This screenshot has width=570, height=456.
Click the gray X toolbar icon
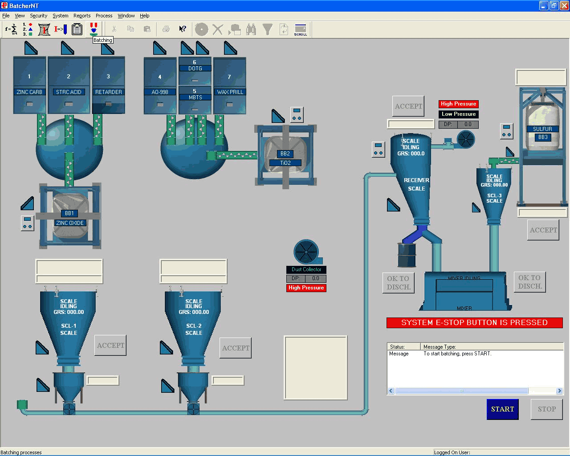click(x=218, y=29)
